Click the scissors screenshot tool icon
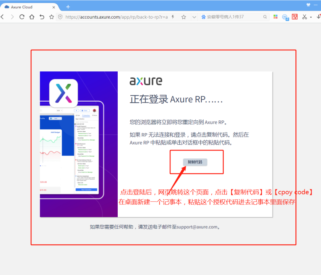321x275 pixels. pyautogui.click(x=305, y=17)
